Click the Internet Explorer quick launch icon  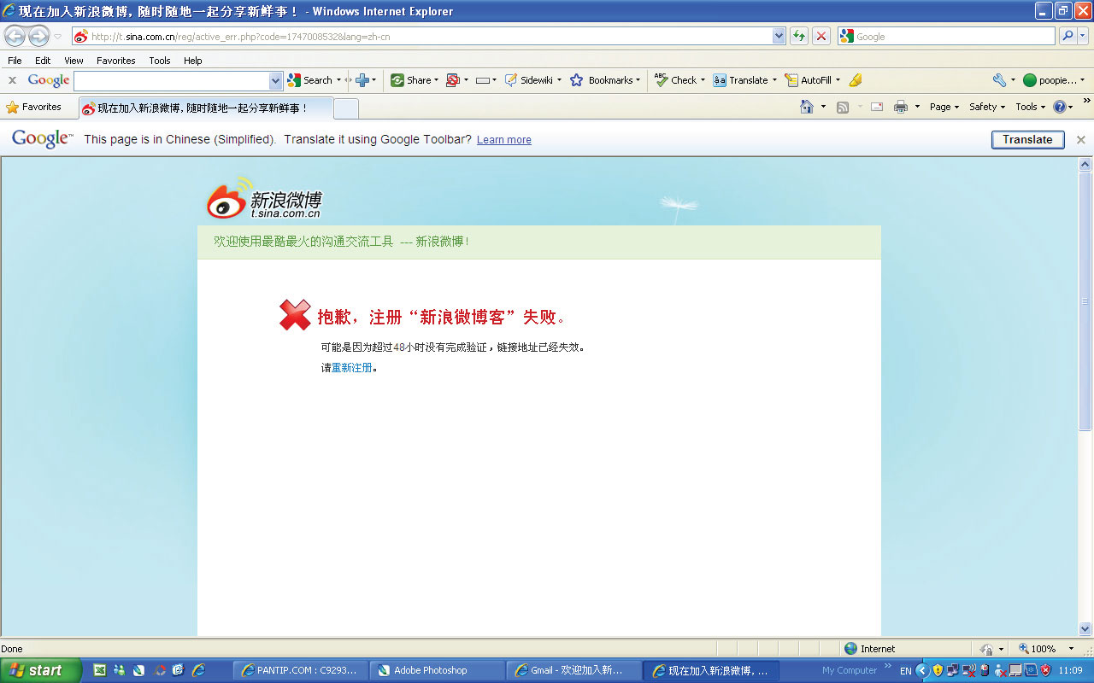[x=198, y=670]
